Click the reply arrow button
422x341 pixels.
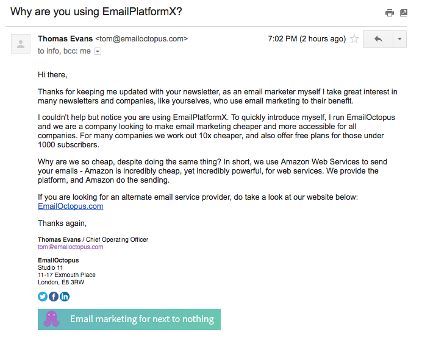[378, 39]
